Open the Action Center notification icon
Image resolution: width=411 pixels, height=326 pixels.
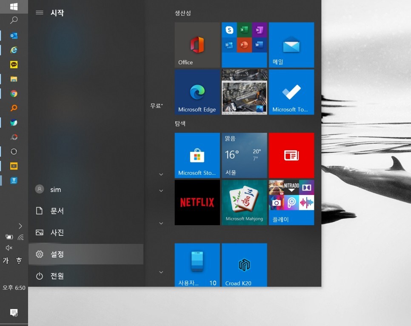14,312
